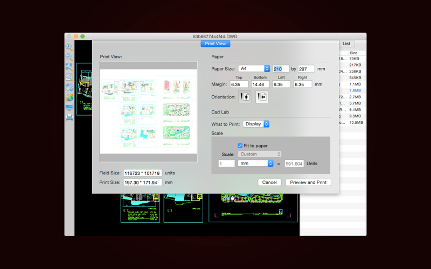Select the zoom out magnifier tool
The image size is (431, 269).
click(x=69, y=57)
